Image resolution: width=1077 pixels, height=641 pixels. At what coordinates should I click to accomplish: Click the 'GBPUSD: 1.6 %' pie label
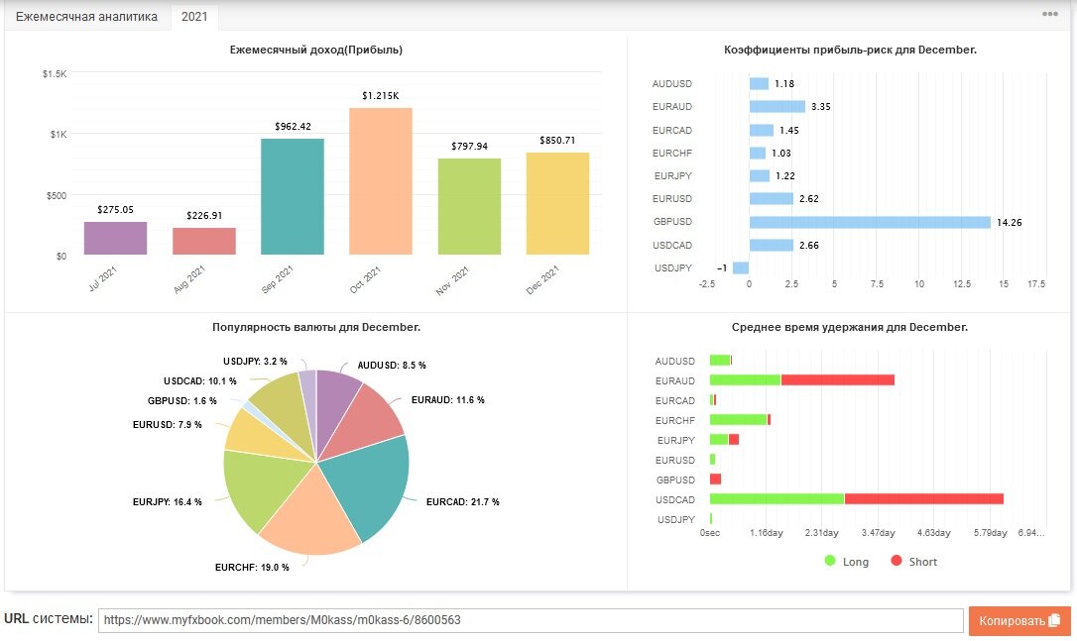(181, 401)
